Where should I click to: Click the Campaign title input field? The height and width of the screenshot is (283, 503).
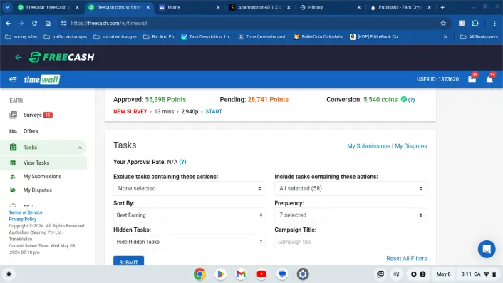point(351,242)
